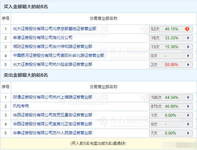Expand arrow next to 15.38% for 湘财证券
The image size is (197, 150).
(188, 47)
